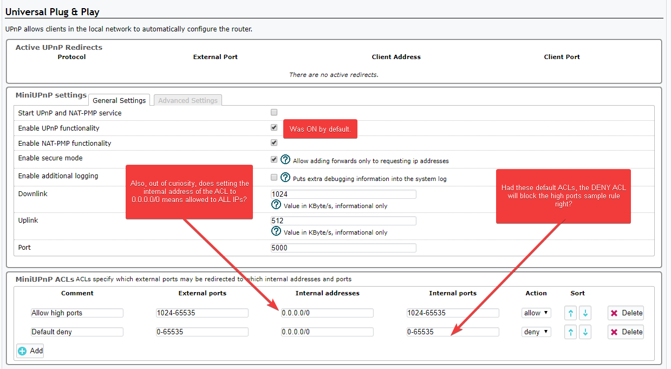Click the 'Client Port' column header
Image resolution: width=671 pixels, height=369 pixels.
(562, 57)
